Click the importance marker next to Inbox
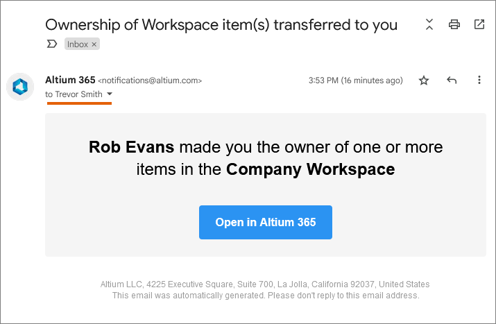The width and height of the screenshot is (496, 324). (x=52, y=44)
